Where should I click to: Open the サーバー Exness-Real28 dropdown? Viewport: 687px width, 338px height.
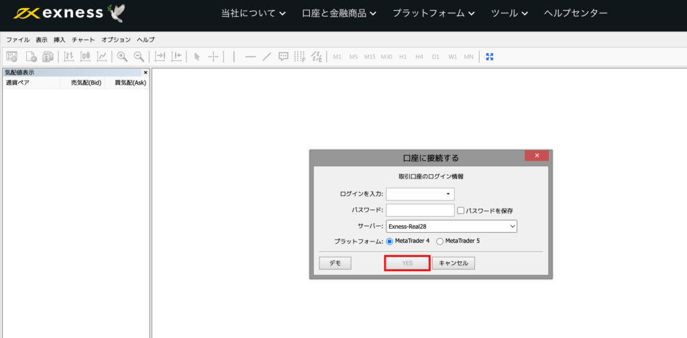click(x=452, y=227)
